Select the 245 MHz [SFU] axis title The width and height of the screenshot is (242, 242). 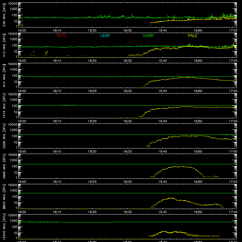[4, 15]
